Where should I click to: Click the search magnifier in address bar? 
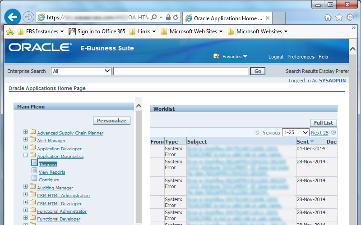pos(154,18)
